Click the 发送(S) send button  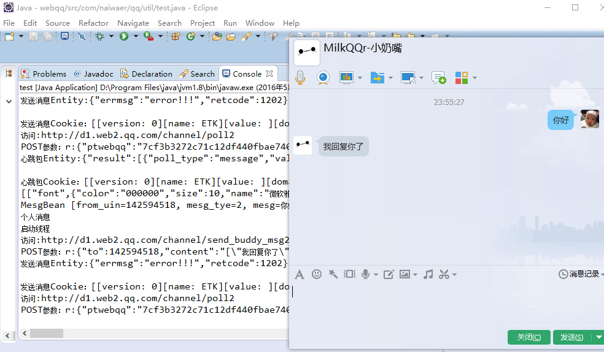tap(572, 337)
